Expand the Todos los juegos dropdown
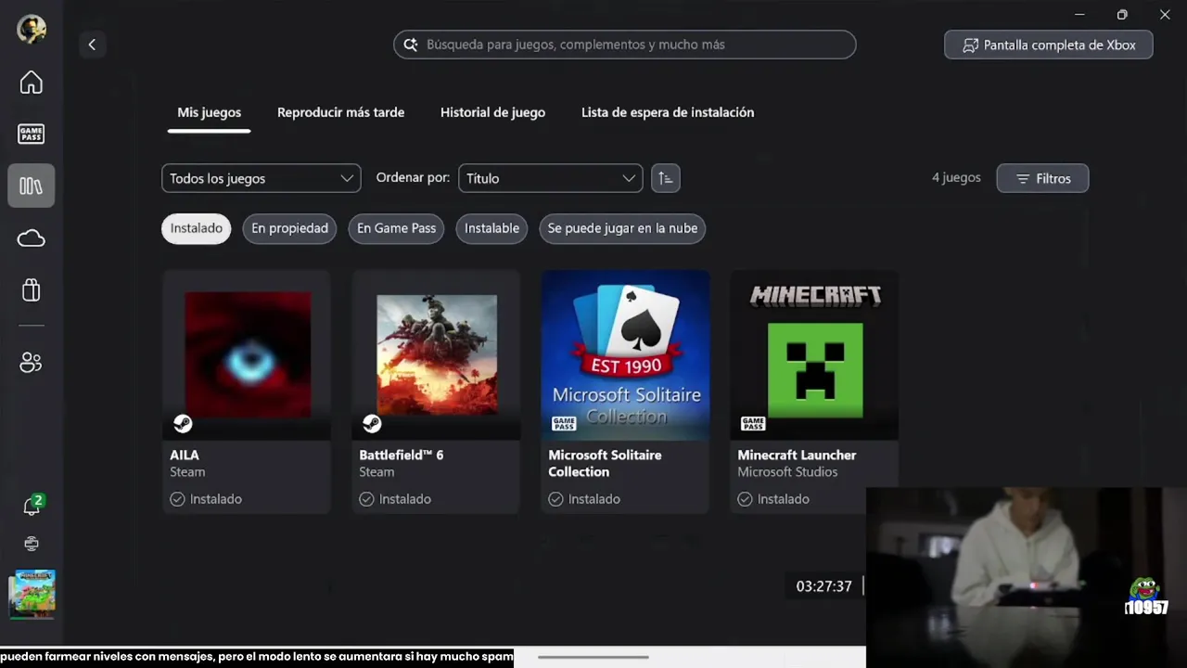The image size is (1187, 668). coord(262,178)
